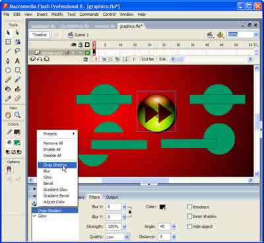Click the Insert Layer Folder icon

[x=46, y=59]
